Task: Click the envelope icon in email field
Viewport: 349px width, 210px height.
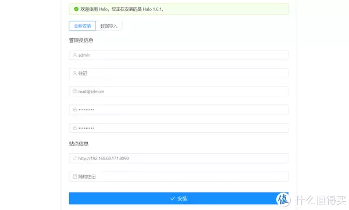Action: 75,91
